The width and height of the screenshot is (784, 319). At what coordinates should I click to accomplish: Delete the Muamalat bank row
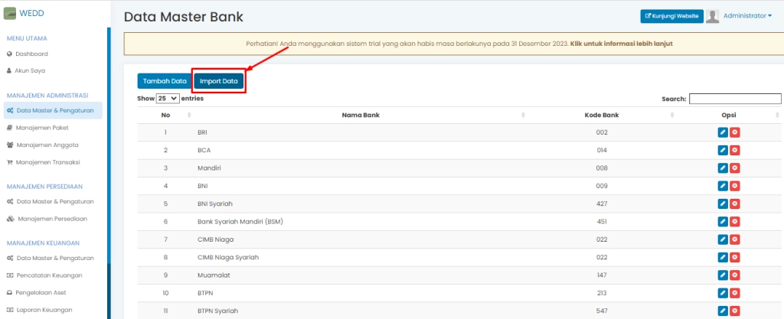(735, 275)
